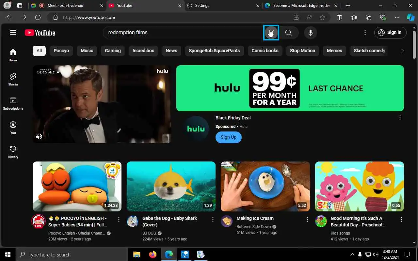418x261 pixels.
Task: Open Windows Start menu
Action: pos(8,254)
